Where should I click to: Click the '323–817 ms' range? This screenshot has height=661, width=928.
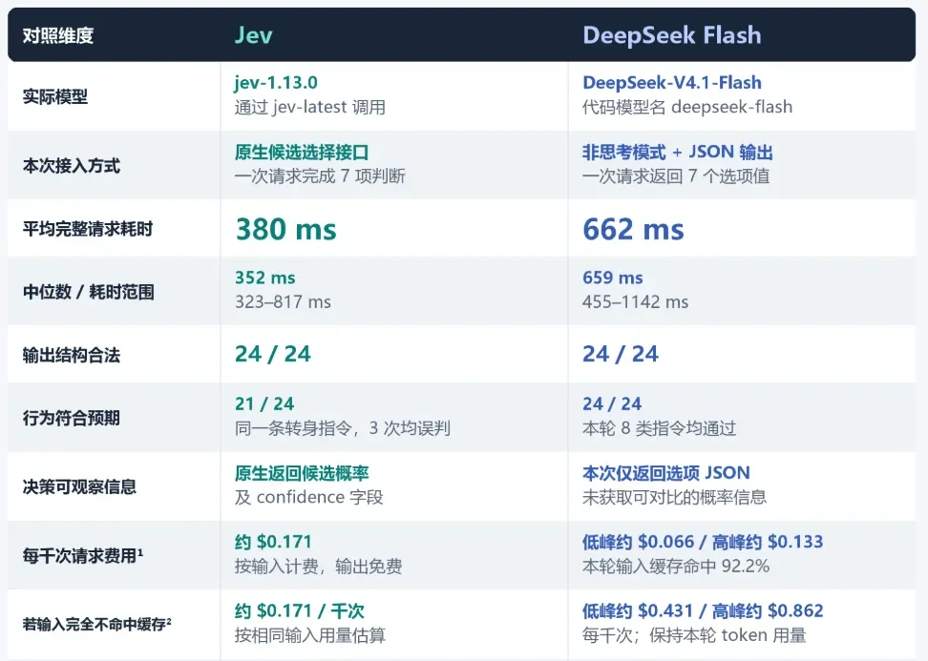pos(283,302)
